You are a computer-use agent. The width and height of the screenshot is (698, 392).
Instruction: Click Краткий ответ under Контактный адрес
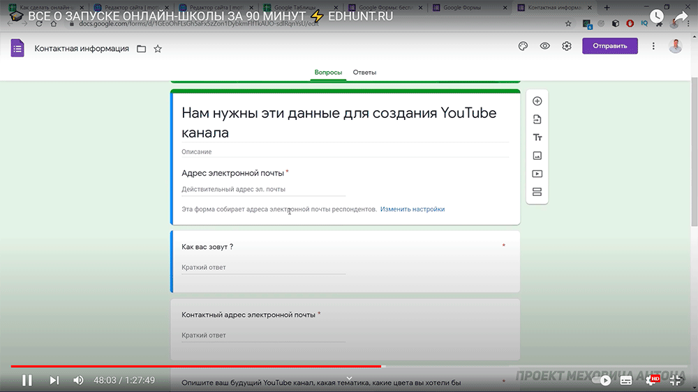[x=263, y=335]
